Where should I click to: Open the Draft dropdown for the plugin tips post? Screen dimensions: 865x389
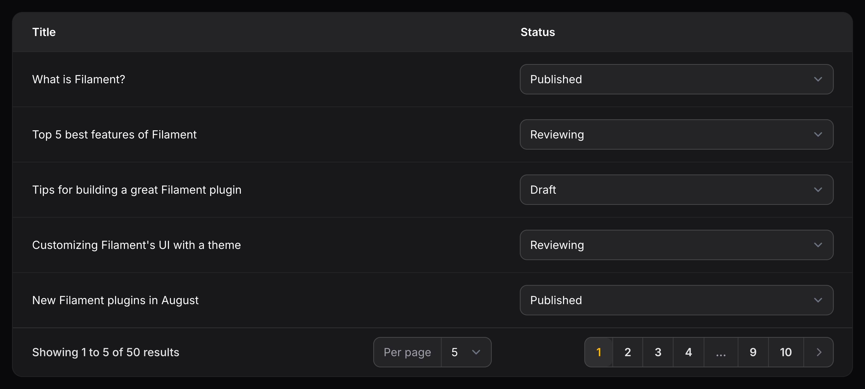click(x=676, y=190)
